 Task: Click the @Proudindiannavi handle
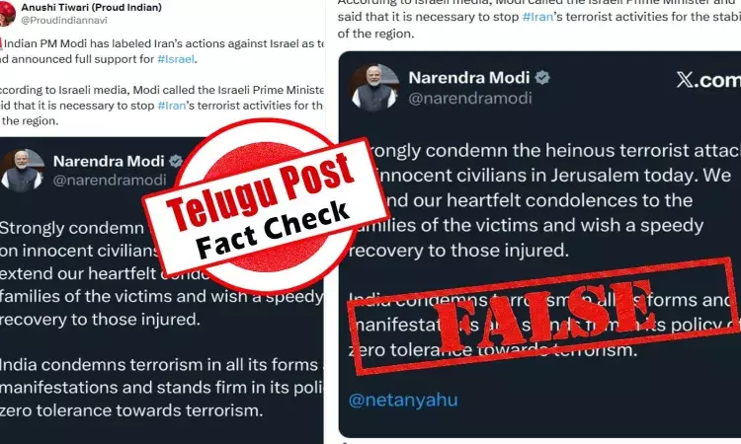[64, 21]
